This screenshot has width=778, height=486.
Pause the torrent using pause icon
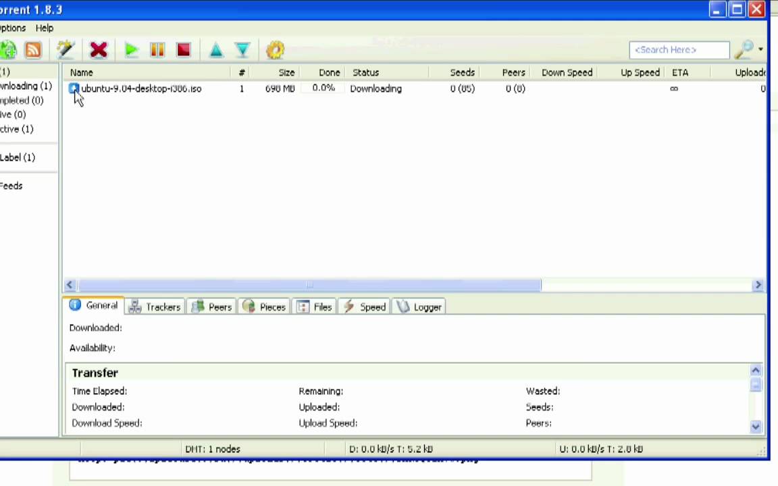(157, 50)
